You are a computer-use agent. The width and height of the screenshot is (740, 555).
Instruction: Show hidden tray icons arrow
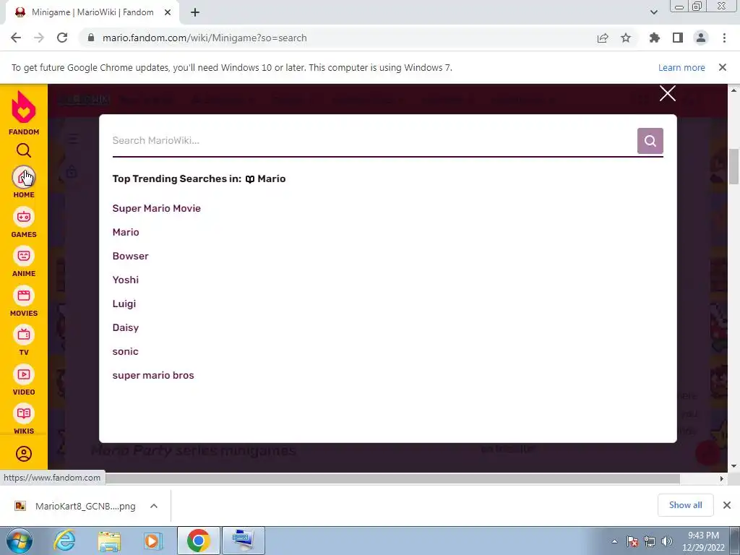614,541
